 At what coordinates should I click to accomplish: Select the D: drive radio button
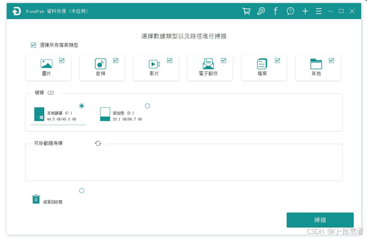147,106
